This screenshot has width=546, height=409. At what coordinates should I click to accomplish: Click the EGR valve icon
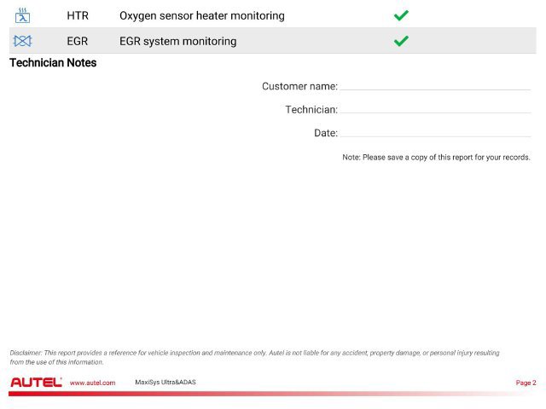pyautogui.click(x=22, y=41)
